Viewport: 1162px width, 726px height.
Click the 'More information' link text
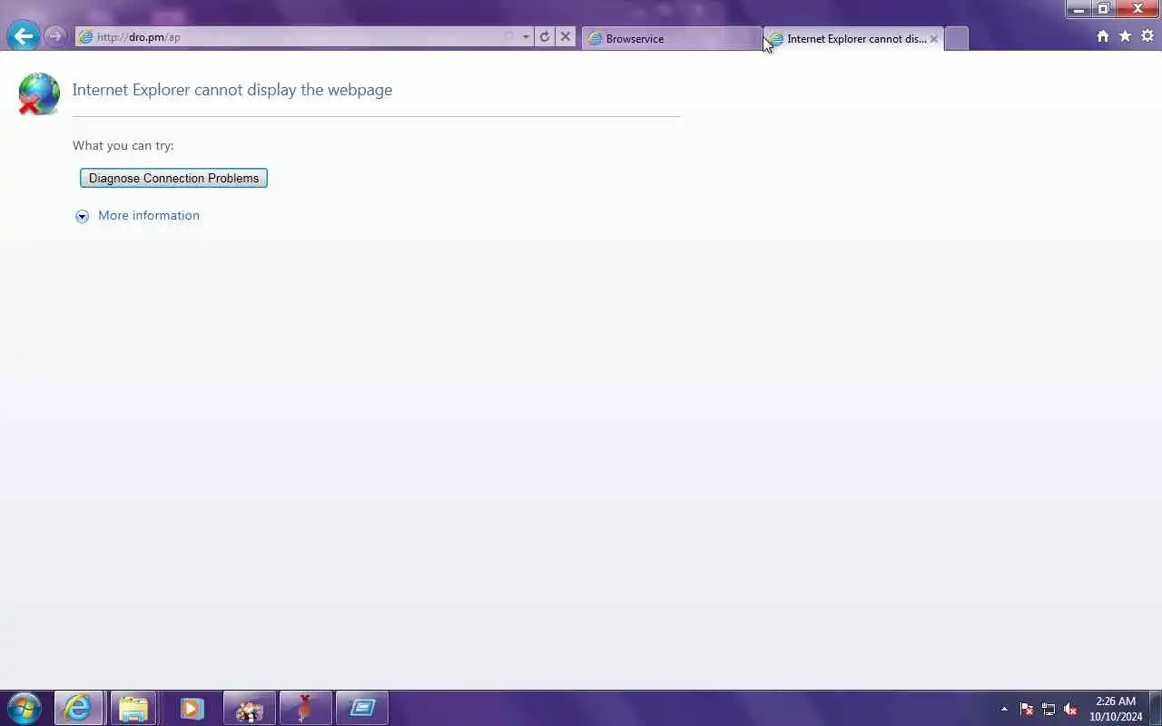[149, 215]
